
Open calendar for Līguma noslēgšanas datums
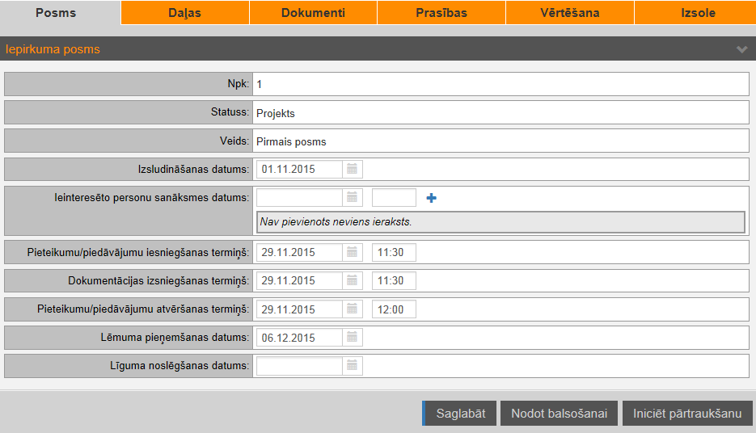click(x=353, y=366)
